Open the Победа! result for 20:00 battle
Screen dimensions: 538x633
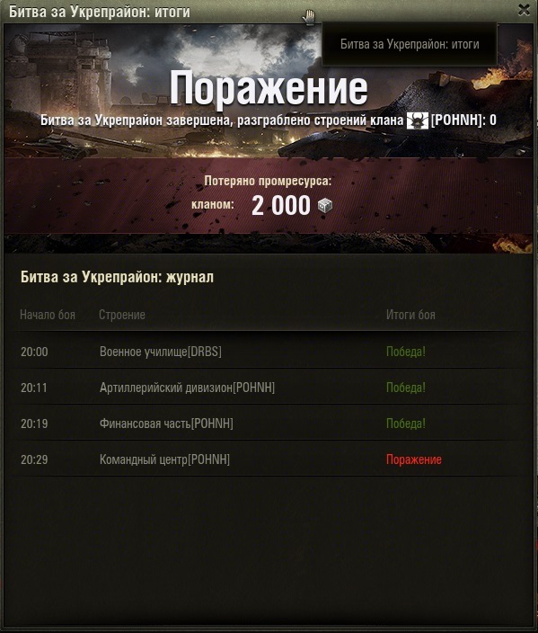[406, 352]
